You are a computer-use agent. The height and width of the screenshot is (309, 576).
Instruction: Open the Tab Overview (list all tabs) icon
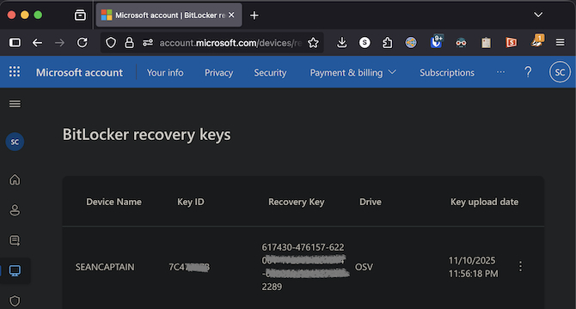[80, 15]
